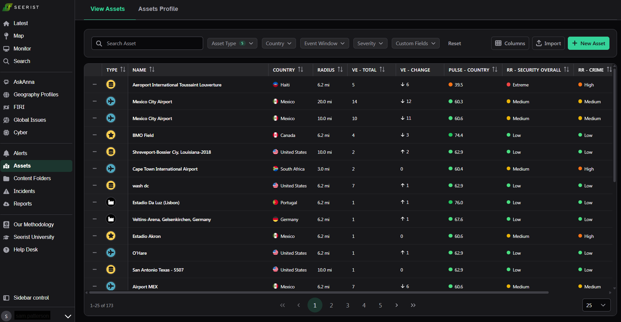621x322 pixels.
Task: Open the Incidents warning icon
Action: pyautogui.click(x=6, y=191)
